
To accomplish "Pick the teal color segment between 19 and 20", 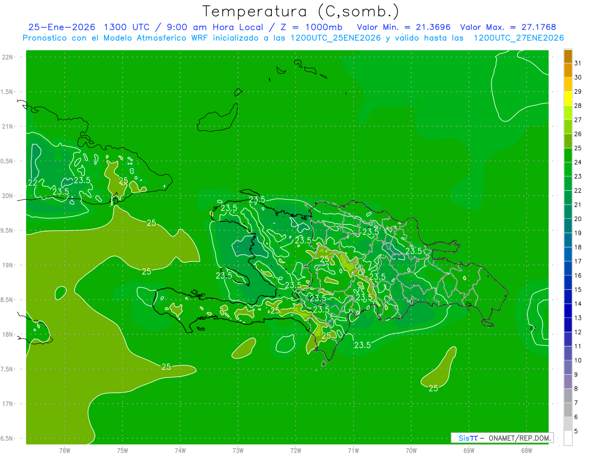I will (568, 226).
